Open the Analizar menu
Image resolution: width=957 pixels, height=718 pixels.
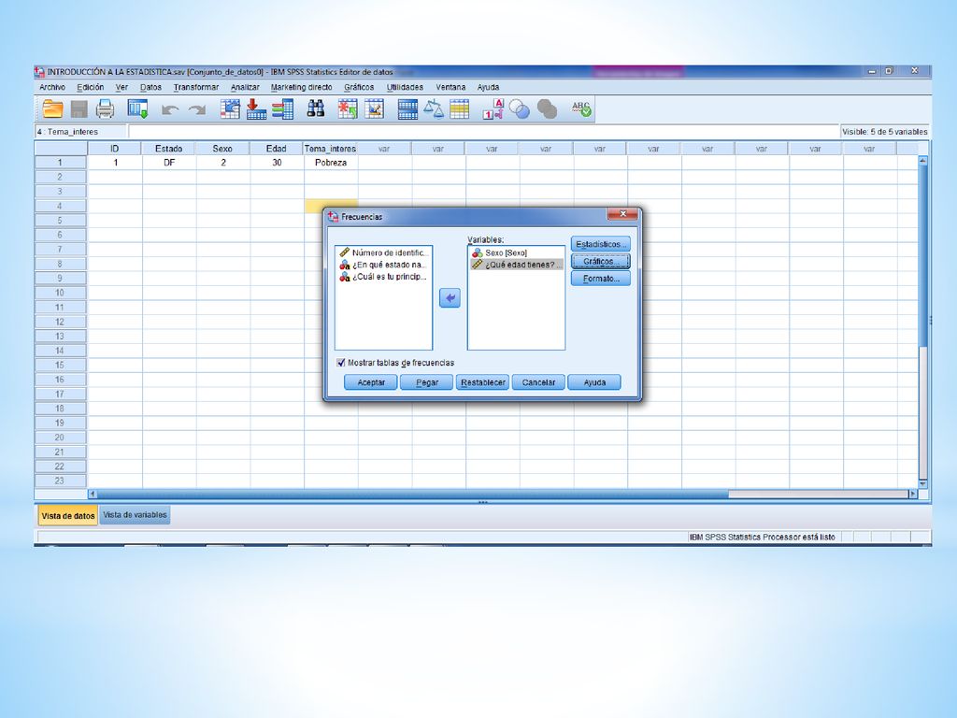(x=245, y=87)
